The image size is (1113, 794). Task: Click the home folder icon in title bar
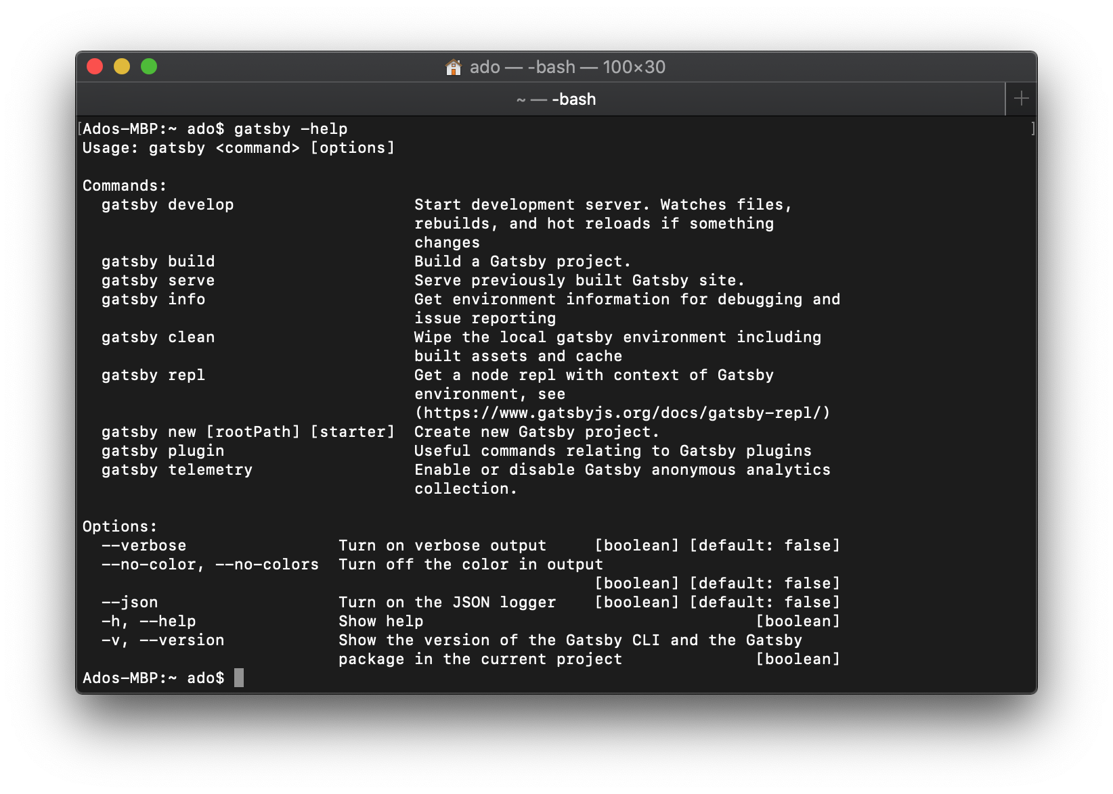pos(454,67)
